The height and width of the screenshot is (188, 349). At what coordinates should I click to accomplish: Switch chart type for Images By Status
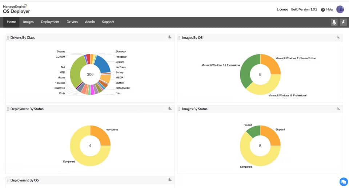pos(338,109)
